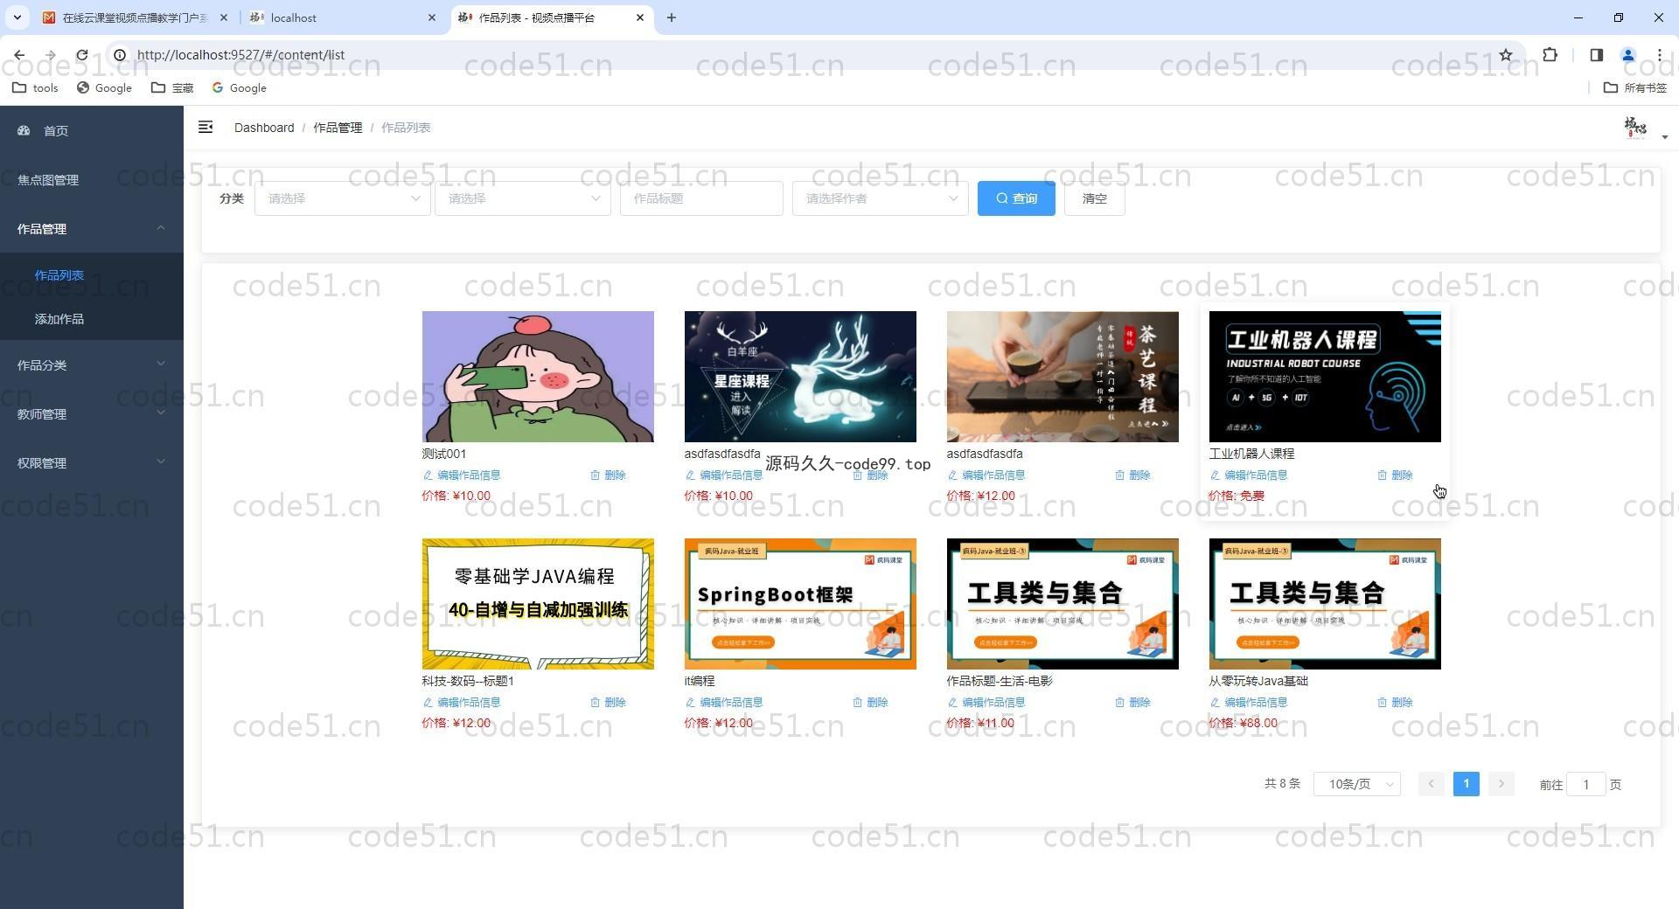The height and width of the screenshot is (909, 1679).
Task: Open the 零基础学JAVA编程 thumbnail
Action: [538, 604]
